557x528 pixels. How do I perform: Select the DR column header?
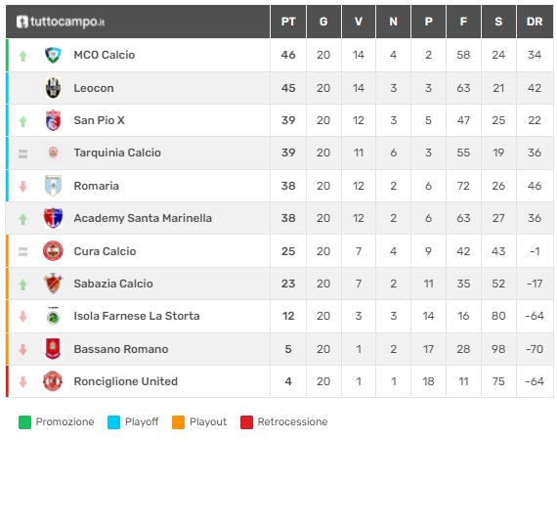[535, 22]
